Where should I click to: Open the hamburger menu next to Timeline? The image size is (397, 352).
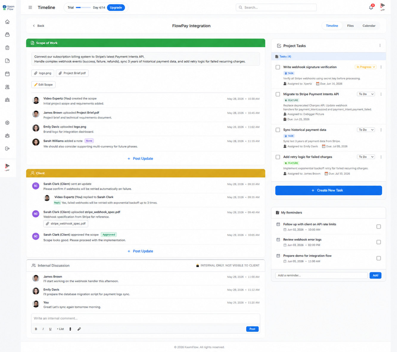(x=30, y=7)
